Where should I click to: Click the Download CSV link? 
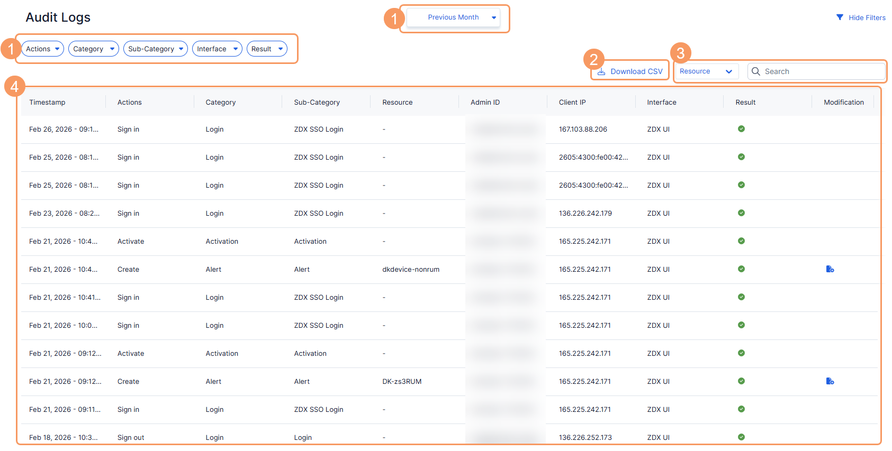click(x=636, y=71)
